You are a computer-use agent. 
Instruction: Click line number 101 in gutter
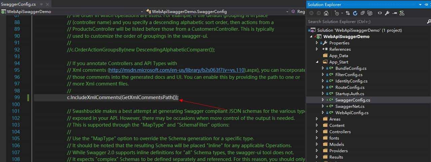tap(15, 111)
